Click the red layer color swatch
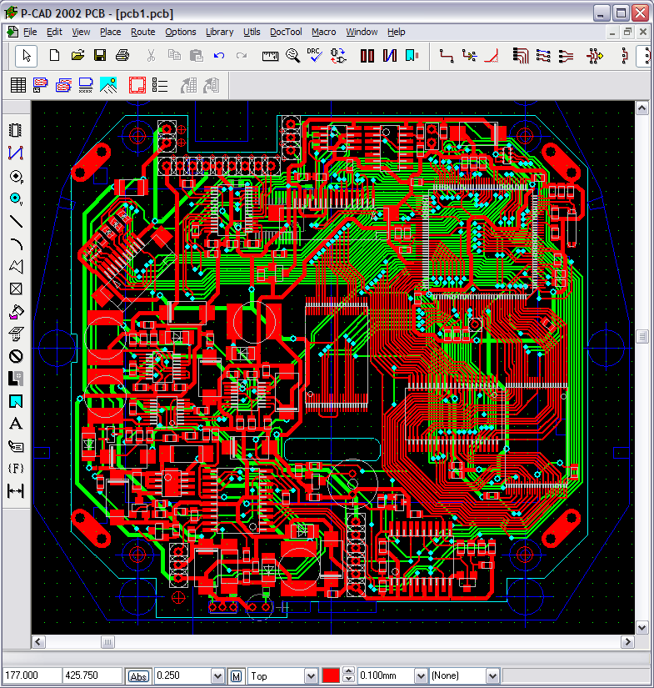Viewport: 654px width, 688px height. coord(331,676)
